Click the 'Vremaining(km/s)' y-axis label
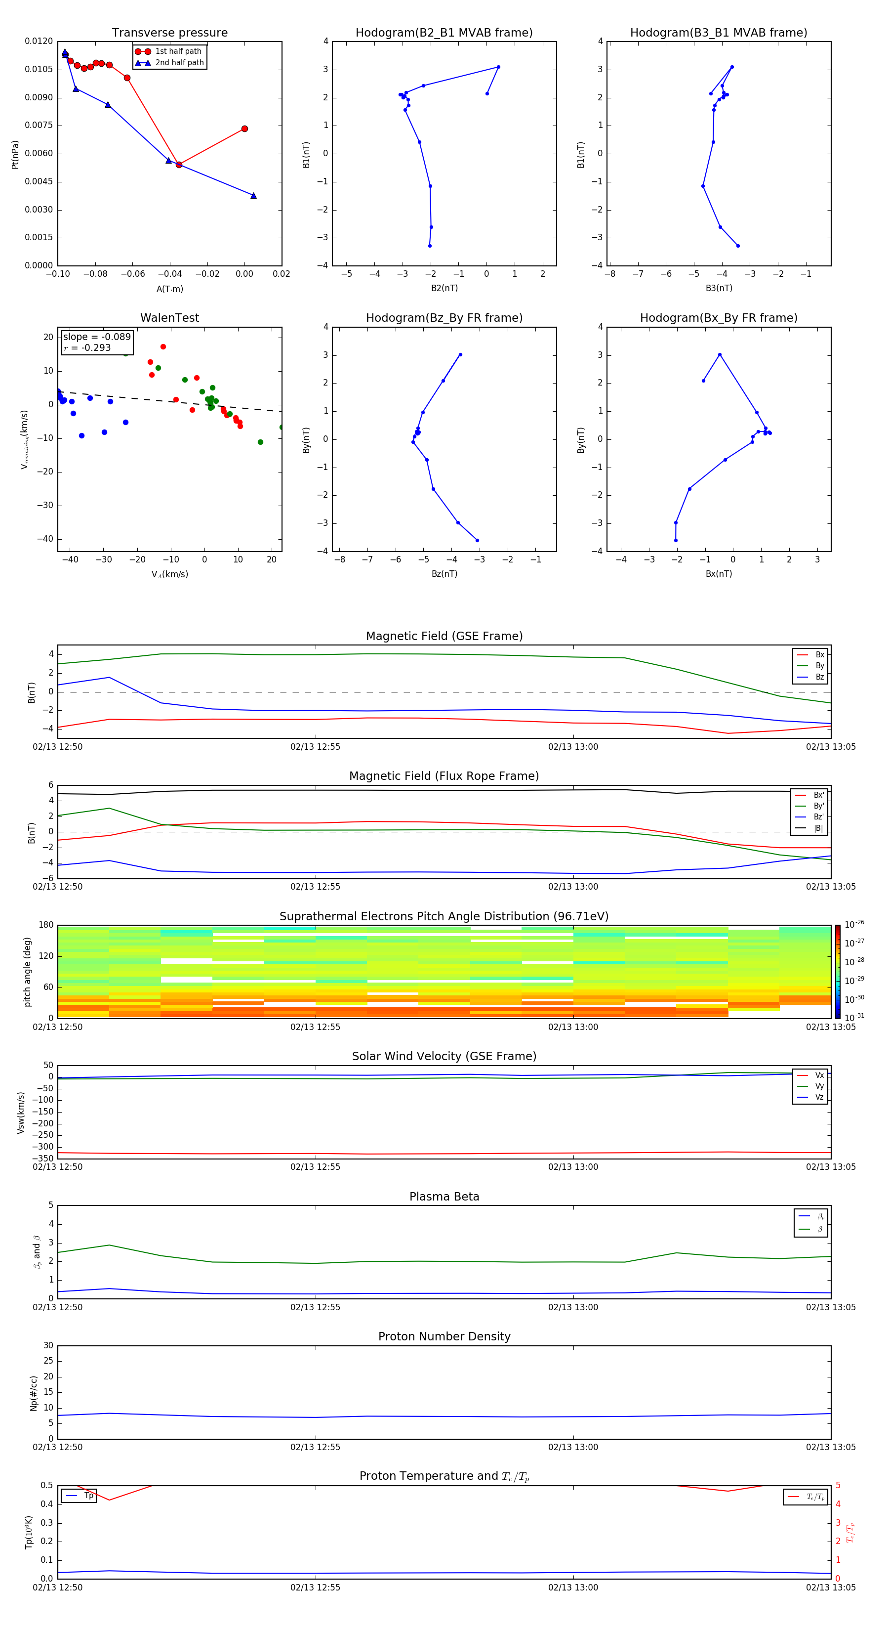 tap(24, 439)
